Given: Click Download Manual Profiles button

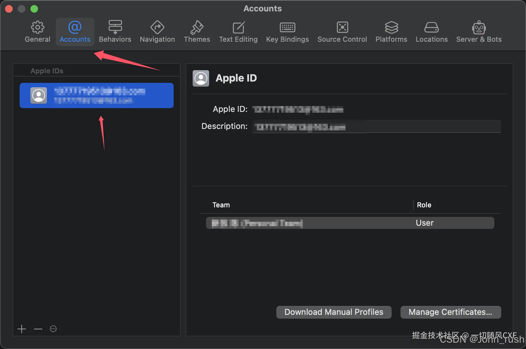Looking at the screenshot, I should 334,312.
